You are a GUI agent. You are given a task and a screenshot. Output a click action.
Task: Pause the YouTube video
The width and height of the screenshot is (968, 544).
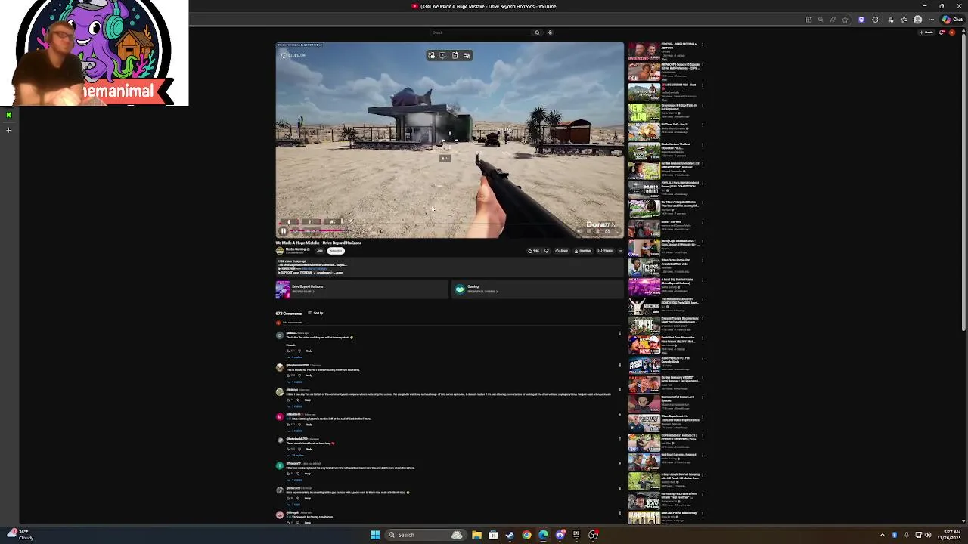tap(284, 231)
